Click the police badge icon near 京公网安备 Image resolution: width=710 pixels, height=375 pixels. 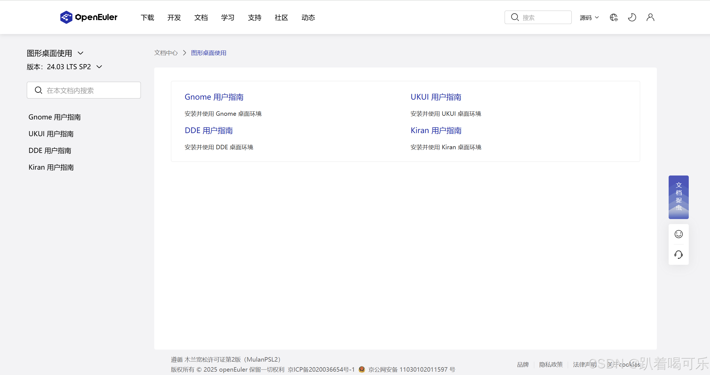tap(361, 369)
